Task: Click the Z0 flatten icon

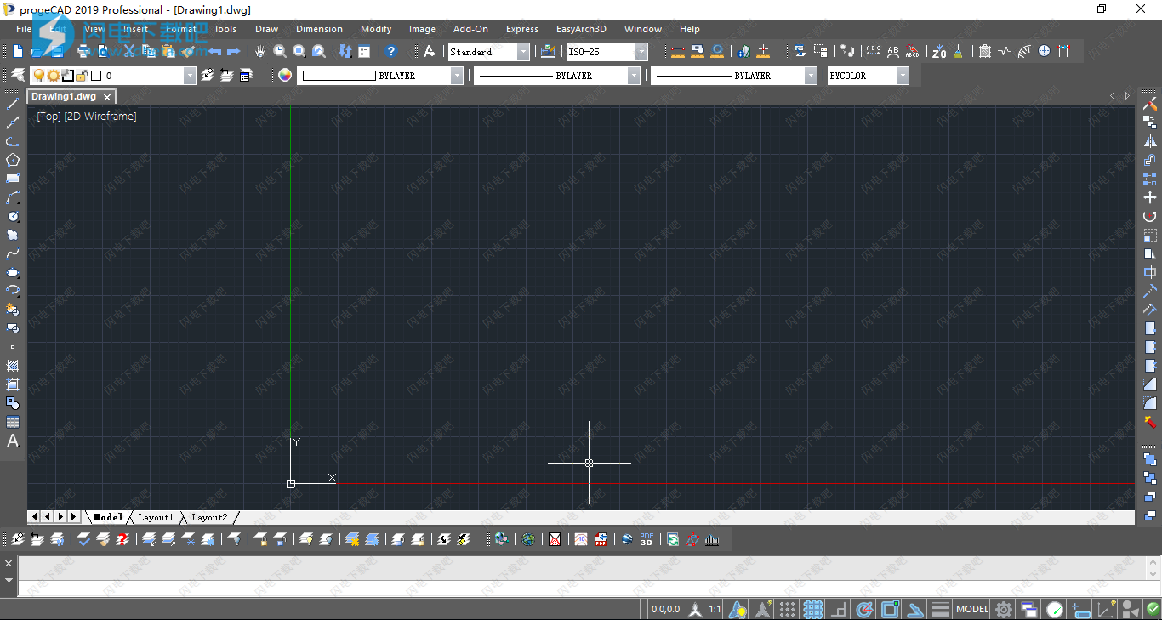Action: click(x=938, y=52)
